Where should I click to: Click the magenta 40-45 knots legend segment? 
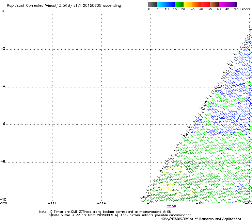223,4
